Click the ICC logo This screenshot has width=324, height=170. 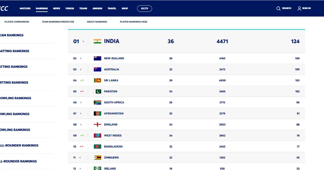[4, 8]
